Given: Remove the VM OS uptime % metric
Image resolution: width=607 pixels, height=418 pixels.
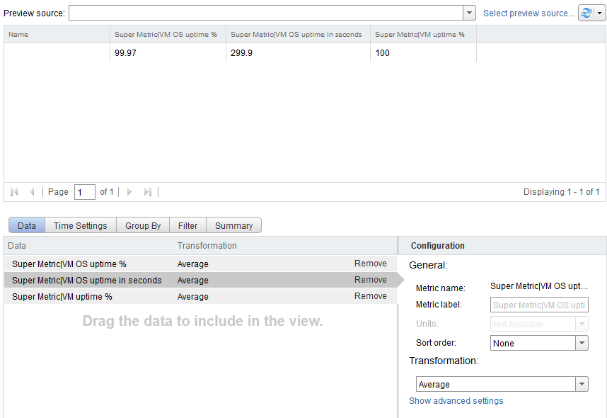Looking at the screenshot, I should 370,264.
